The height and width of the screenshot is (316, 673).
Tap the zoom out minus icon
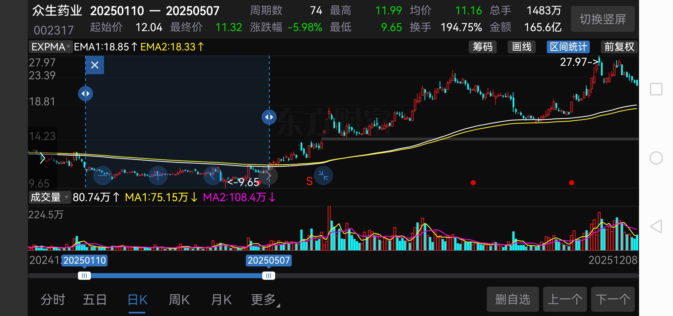tap(103, 176)
